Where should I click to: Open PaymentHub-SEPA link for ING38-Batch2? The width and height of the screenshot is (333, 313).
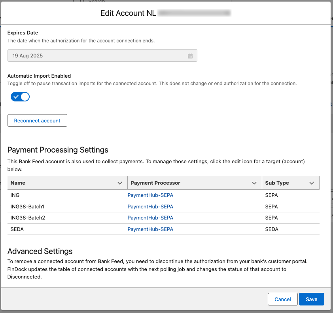tap(150, 218)
